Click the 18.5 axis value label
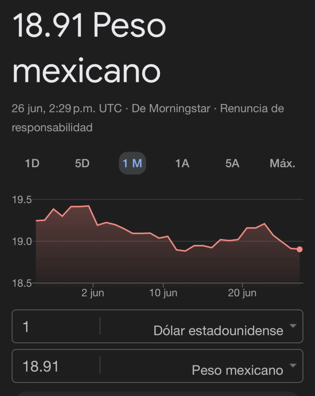This screenshot has width=315, height=396. 22,283
